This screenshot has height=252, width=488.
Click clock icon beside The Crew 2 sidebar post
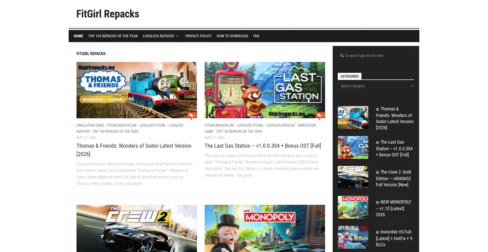point(377,172)
